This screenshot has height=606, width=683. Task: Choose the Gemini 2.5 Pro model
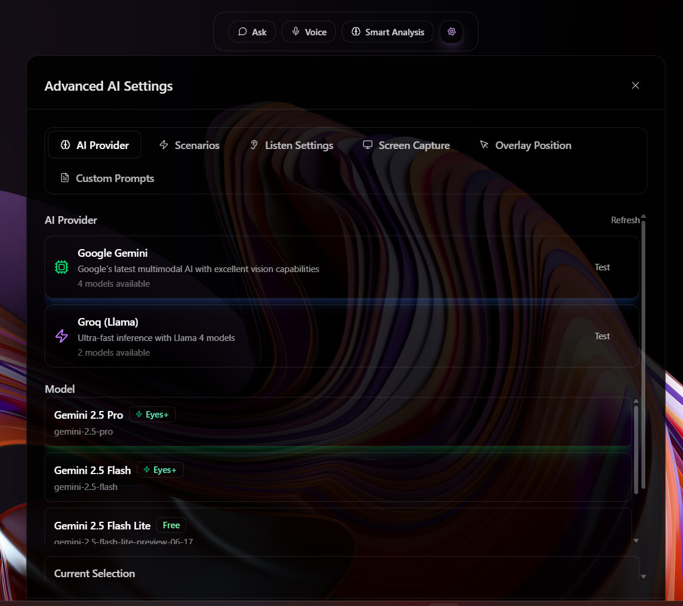338,422
